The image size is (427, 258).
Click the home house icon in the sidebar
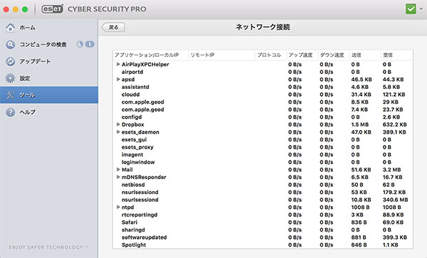[11, 28]
